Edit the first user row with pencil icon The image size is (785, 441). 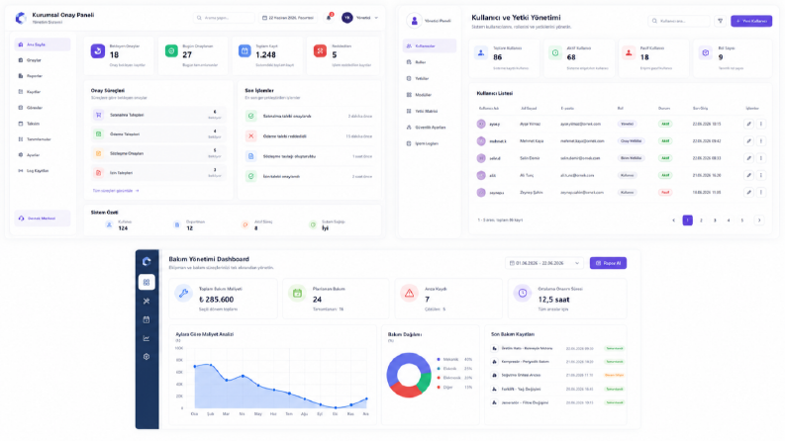coord(748,124)
